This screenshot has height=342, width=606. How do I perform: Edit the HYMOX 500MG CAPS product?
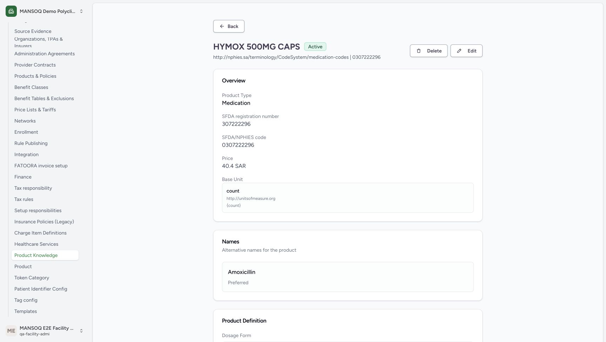point(466,51)
